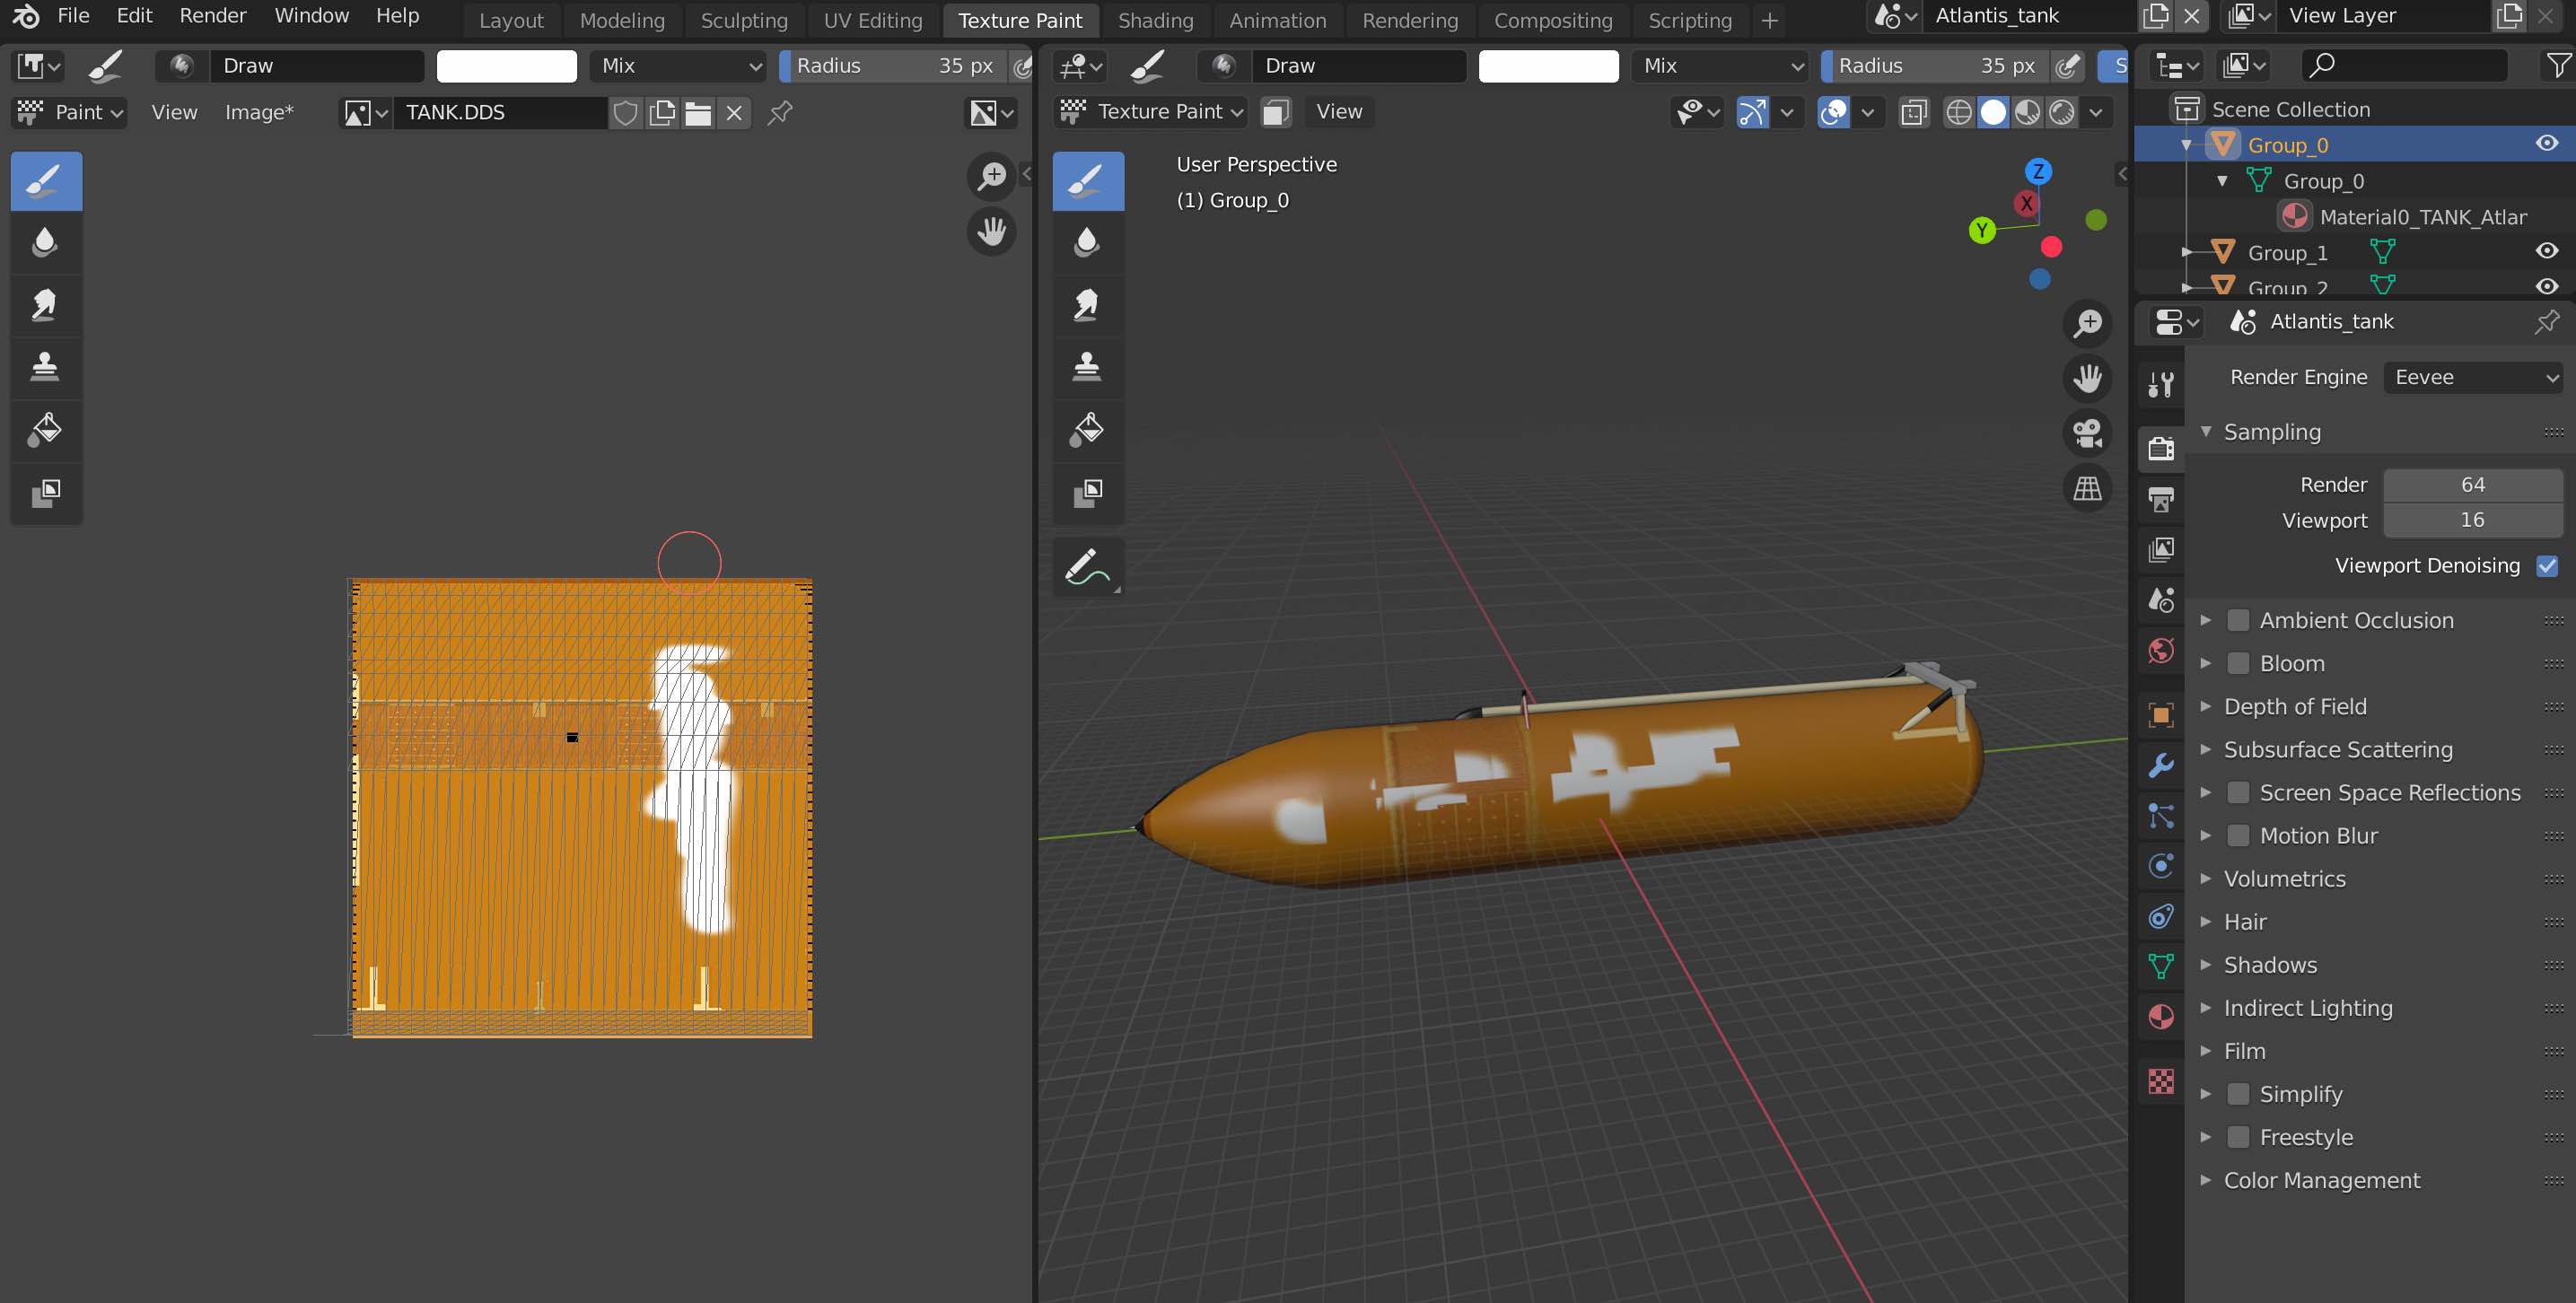Open the Material properties tab
Image resolution: width=2576 pixels, height=1303 pixels.
(2160, 1017)
